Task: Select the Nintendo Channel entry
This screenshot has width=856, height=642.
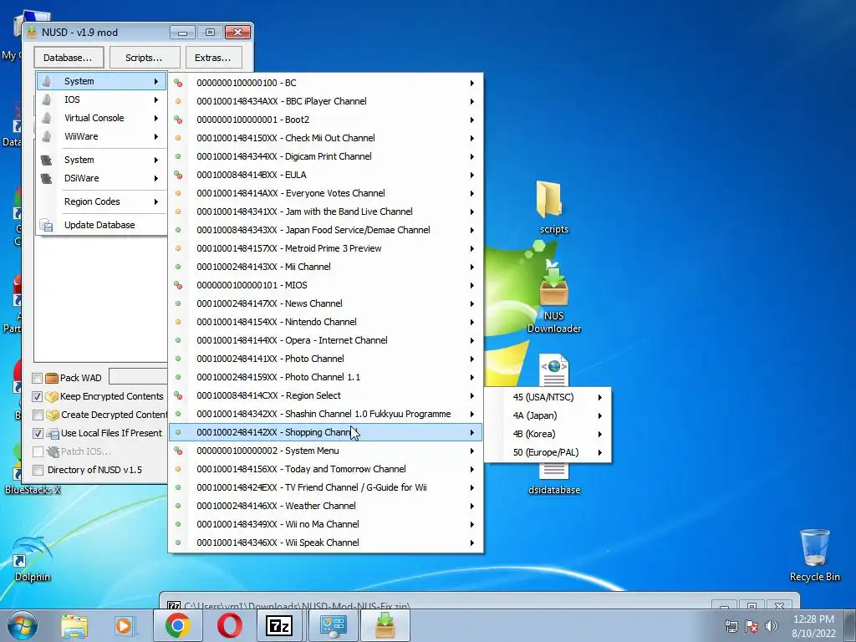Action: click(x=325, y=322)
